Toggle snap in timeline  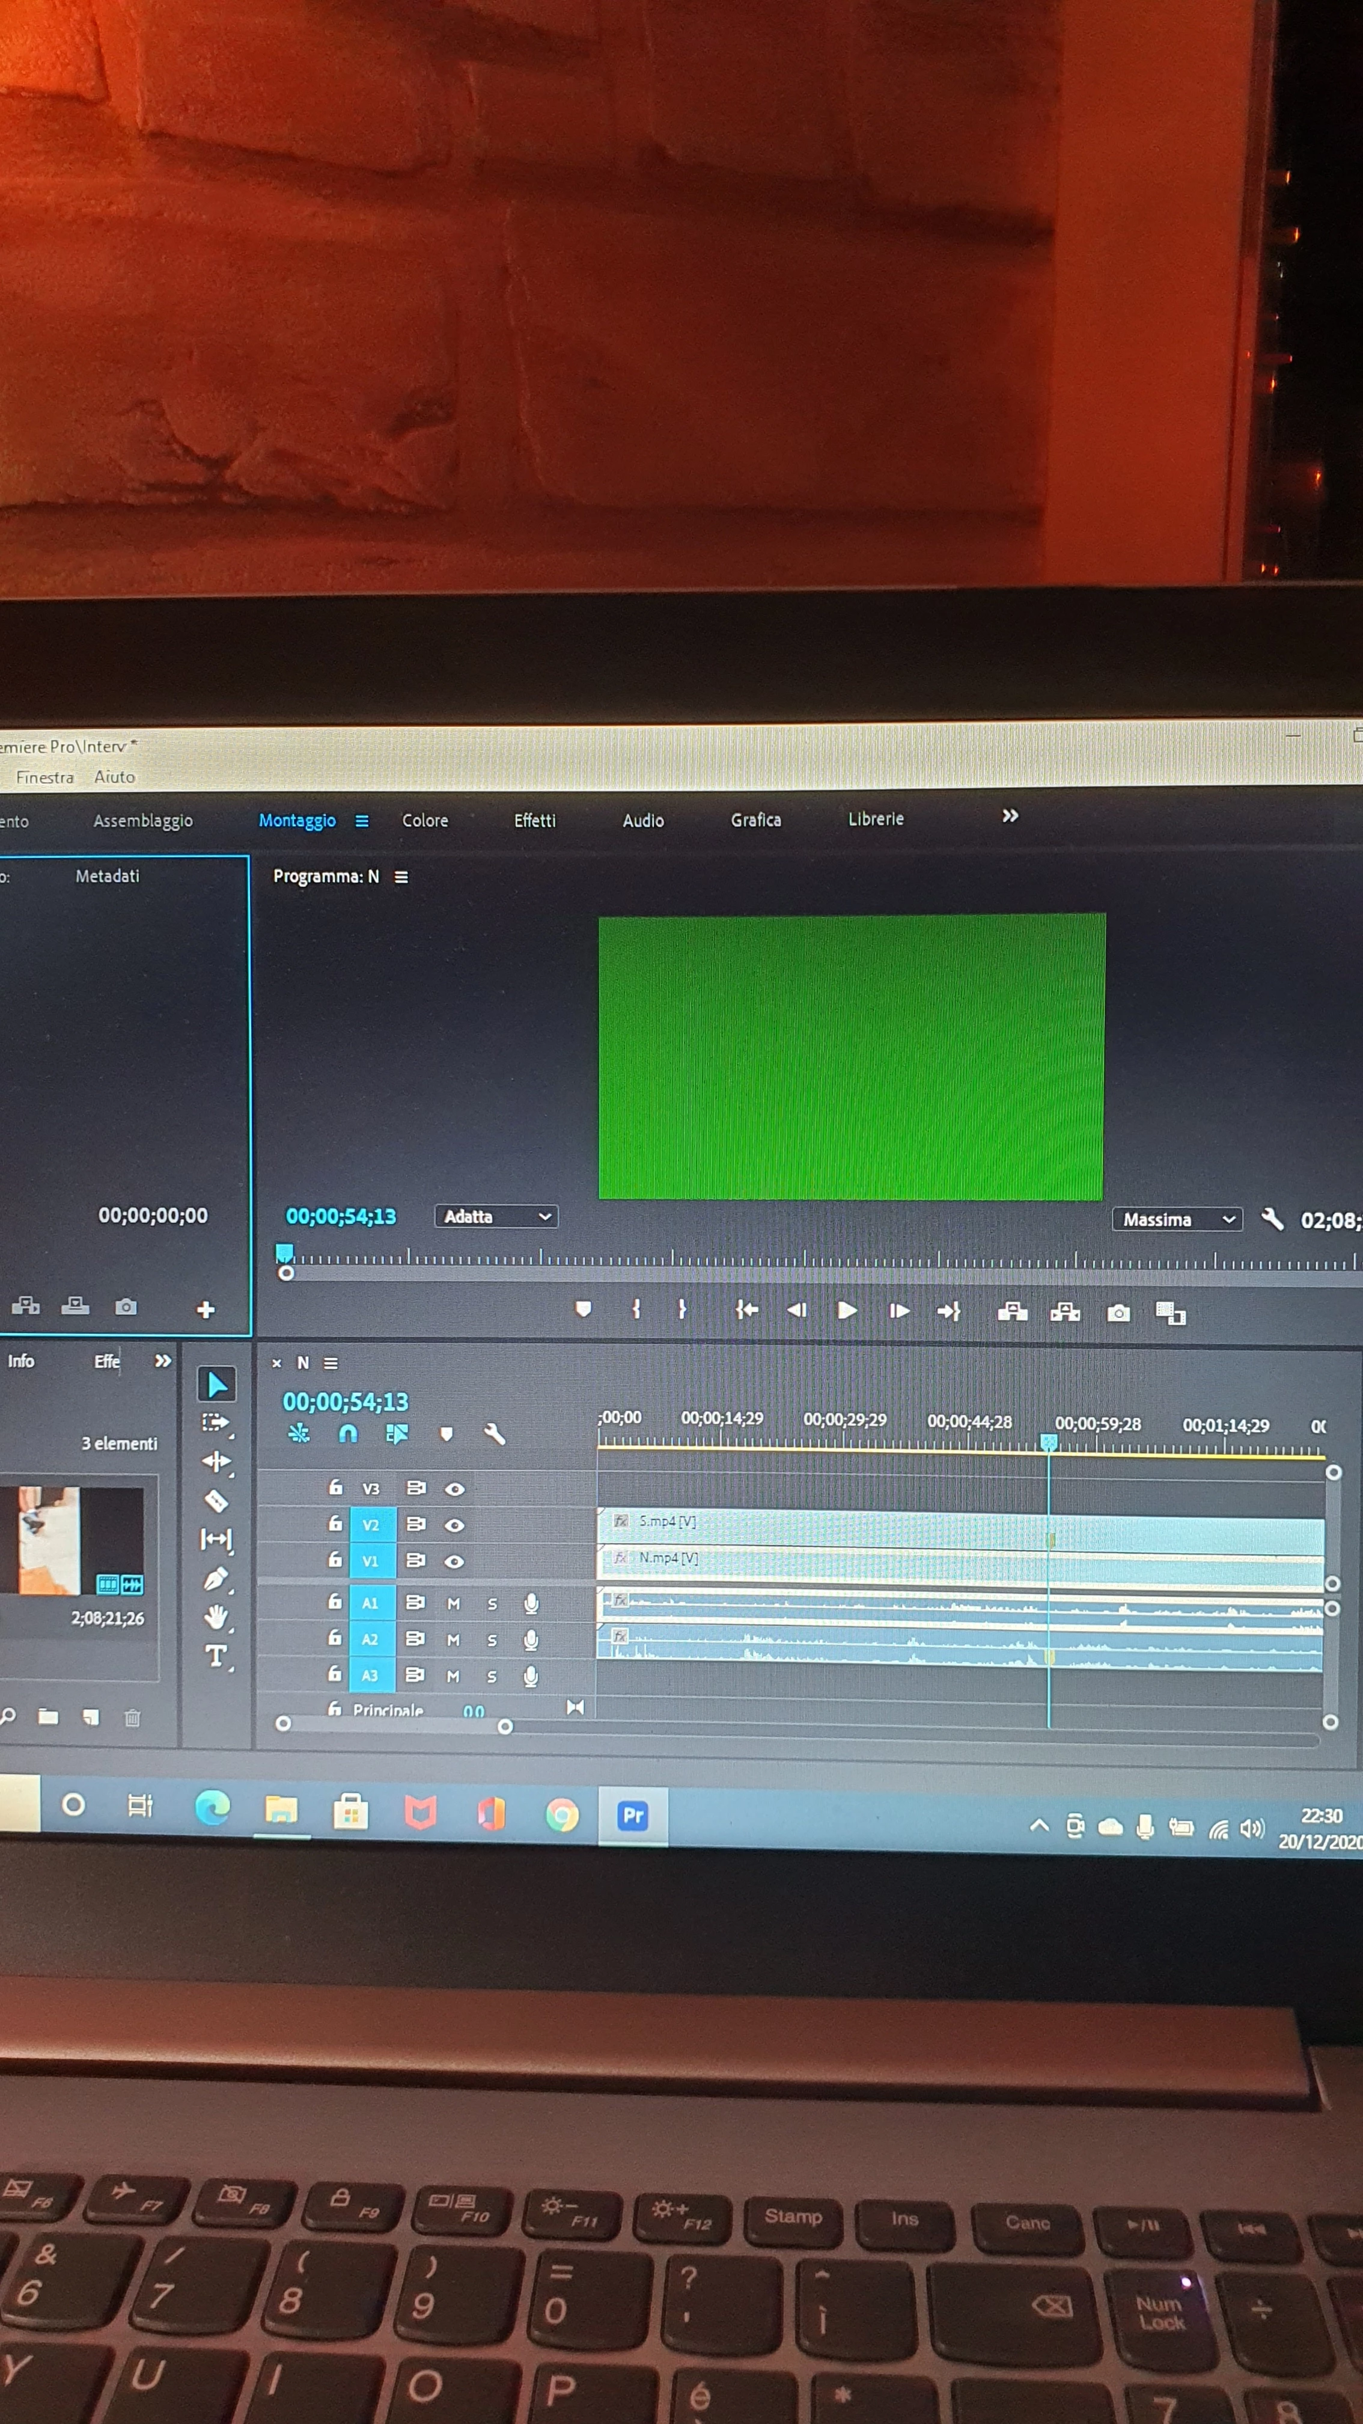click(x=348, y=1433)
